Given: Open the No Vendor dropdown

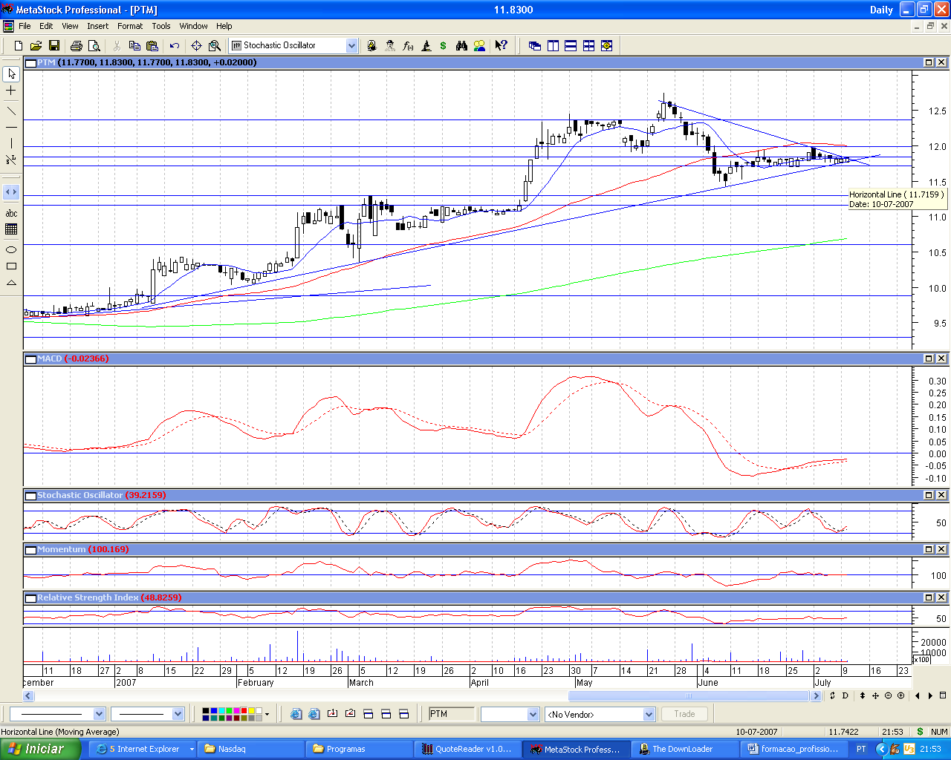Looking at the screenshot, I should tap(649, 714).
